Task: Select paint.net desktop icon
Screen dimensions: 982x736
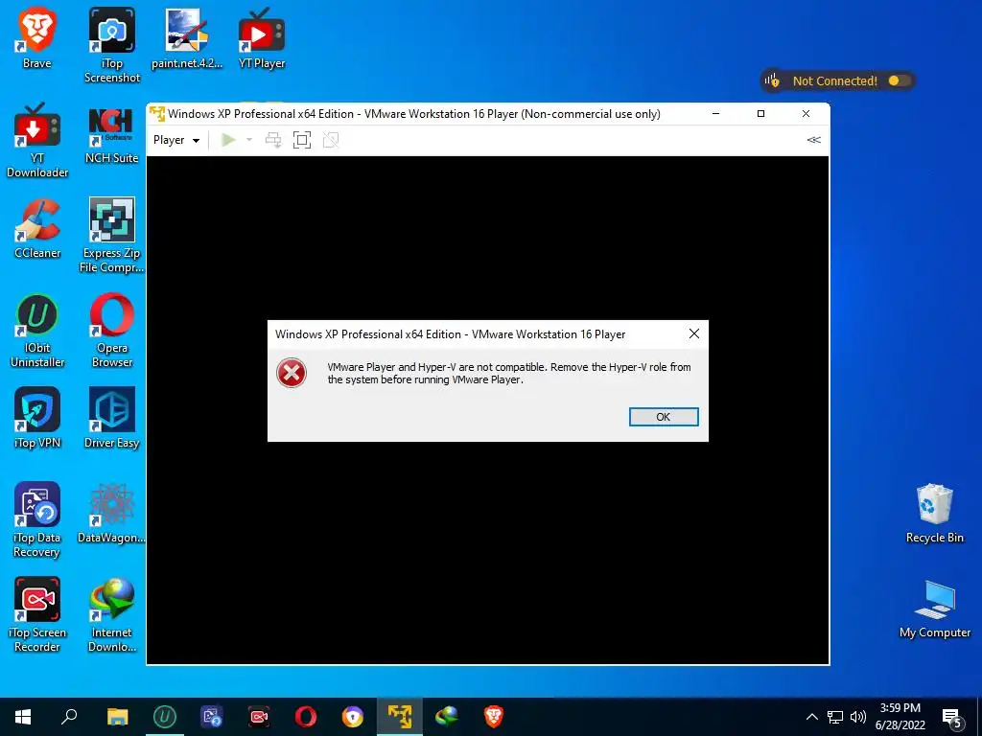Action: tap(187, 38)
